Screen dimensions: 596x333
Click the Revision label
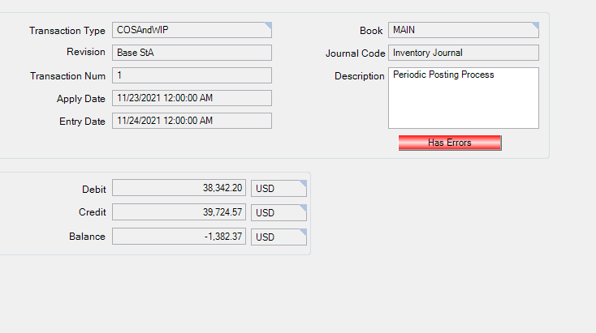click(x=86, y=52)
